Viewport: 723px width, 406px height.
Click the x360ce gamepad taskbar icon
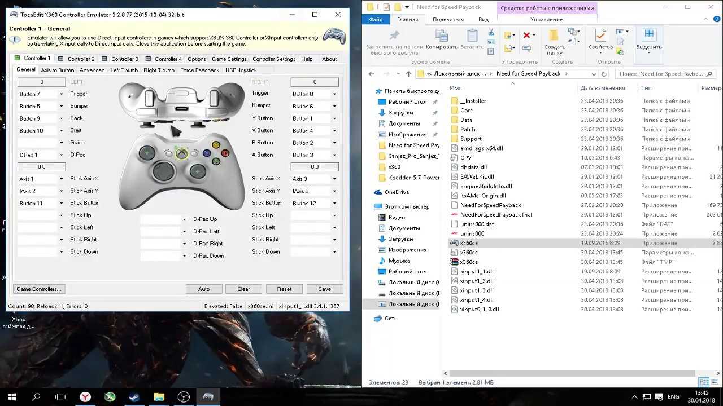coord(208,397)
